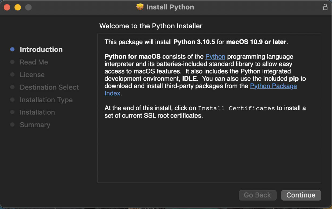The image size is (332, 209).
Task: Click the disabled gray zoom button
Action: click(28, 7)
